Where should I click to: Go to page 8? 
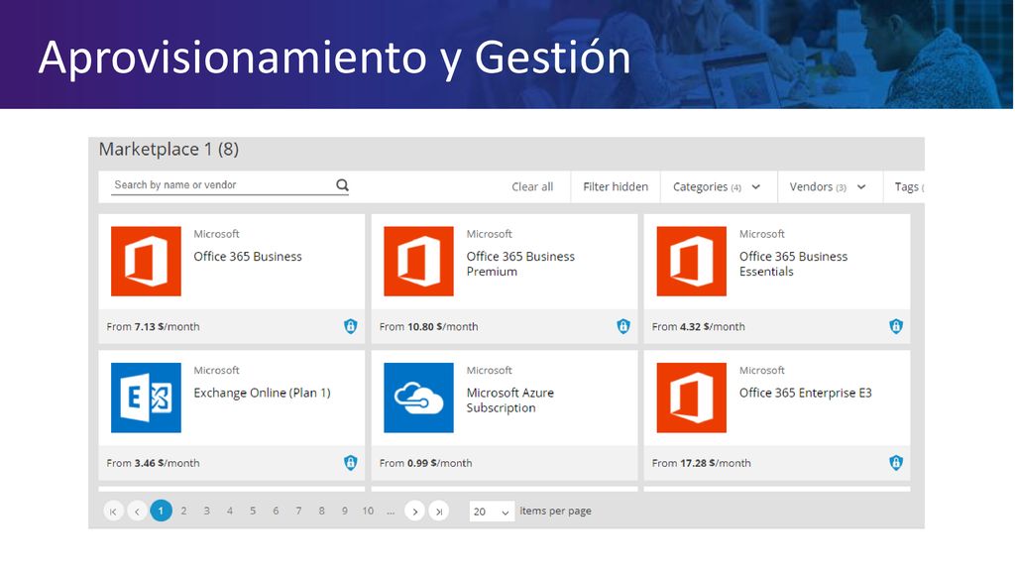[322, 511]
